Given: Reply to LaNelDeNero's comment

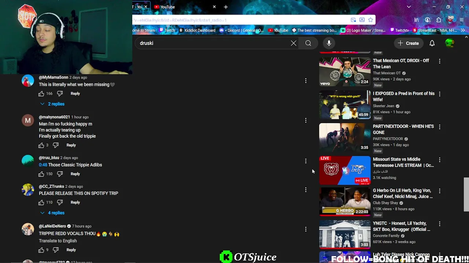Looking at the screenshot, I should click(71, 250).
